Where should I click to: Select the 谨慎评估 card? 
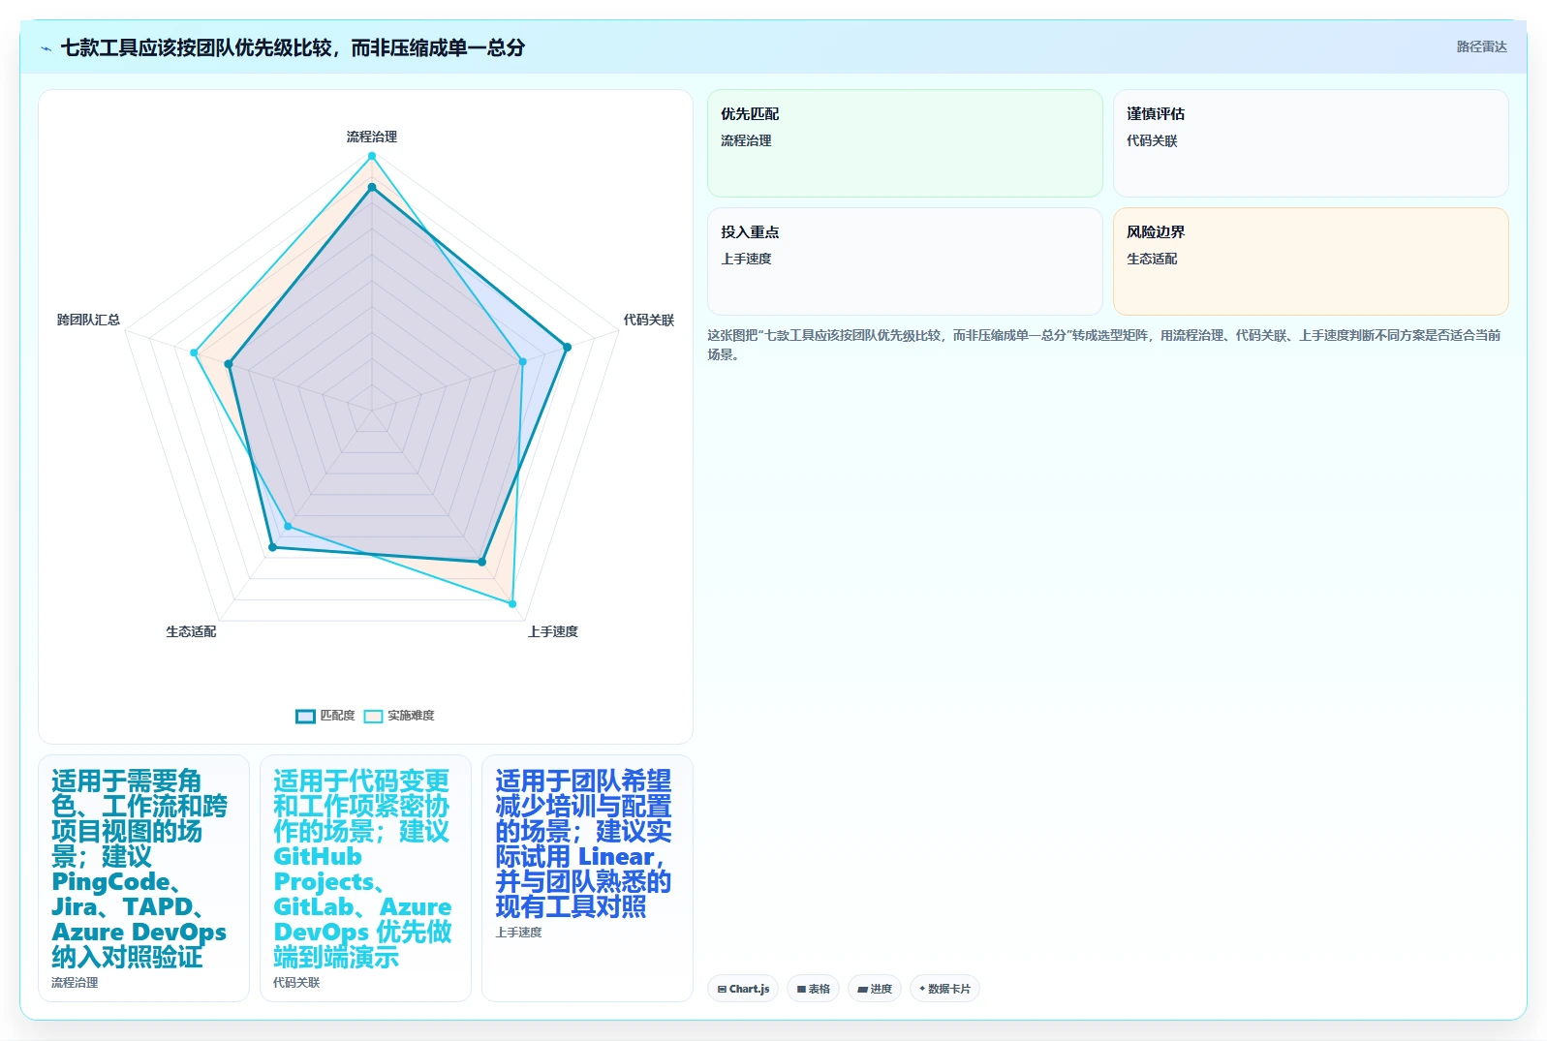point(1311,143)
